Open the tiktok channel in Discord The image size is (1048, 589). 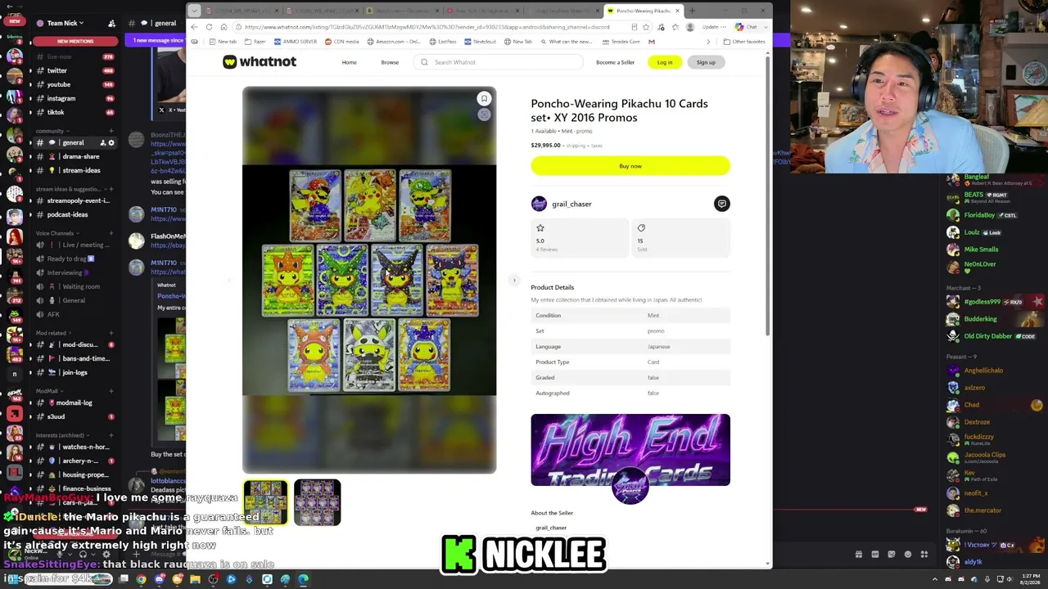[x=74, y=112]
